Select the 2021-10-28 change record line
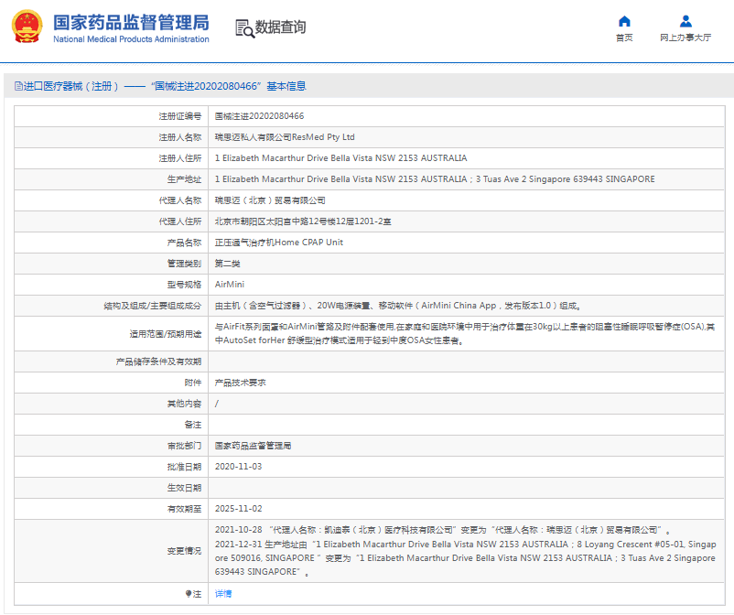 point(443,530)
